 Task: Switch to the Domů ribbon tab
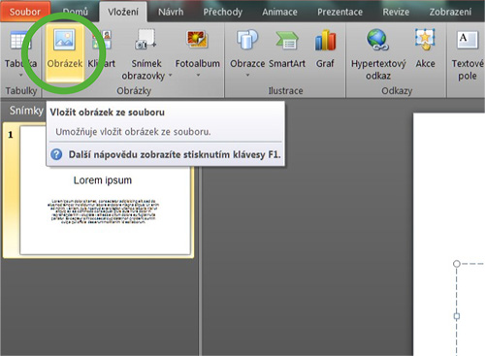(75, 12)
